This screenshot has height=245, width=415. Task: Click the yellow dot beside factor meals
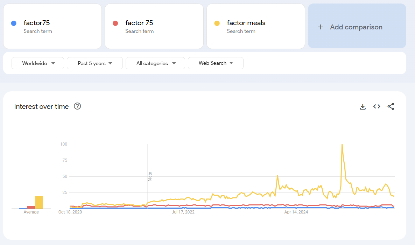217,23
